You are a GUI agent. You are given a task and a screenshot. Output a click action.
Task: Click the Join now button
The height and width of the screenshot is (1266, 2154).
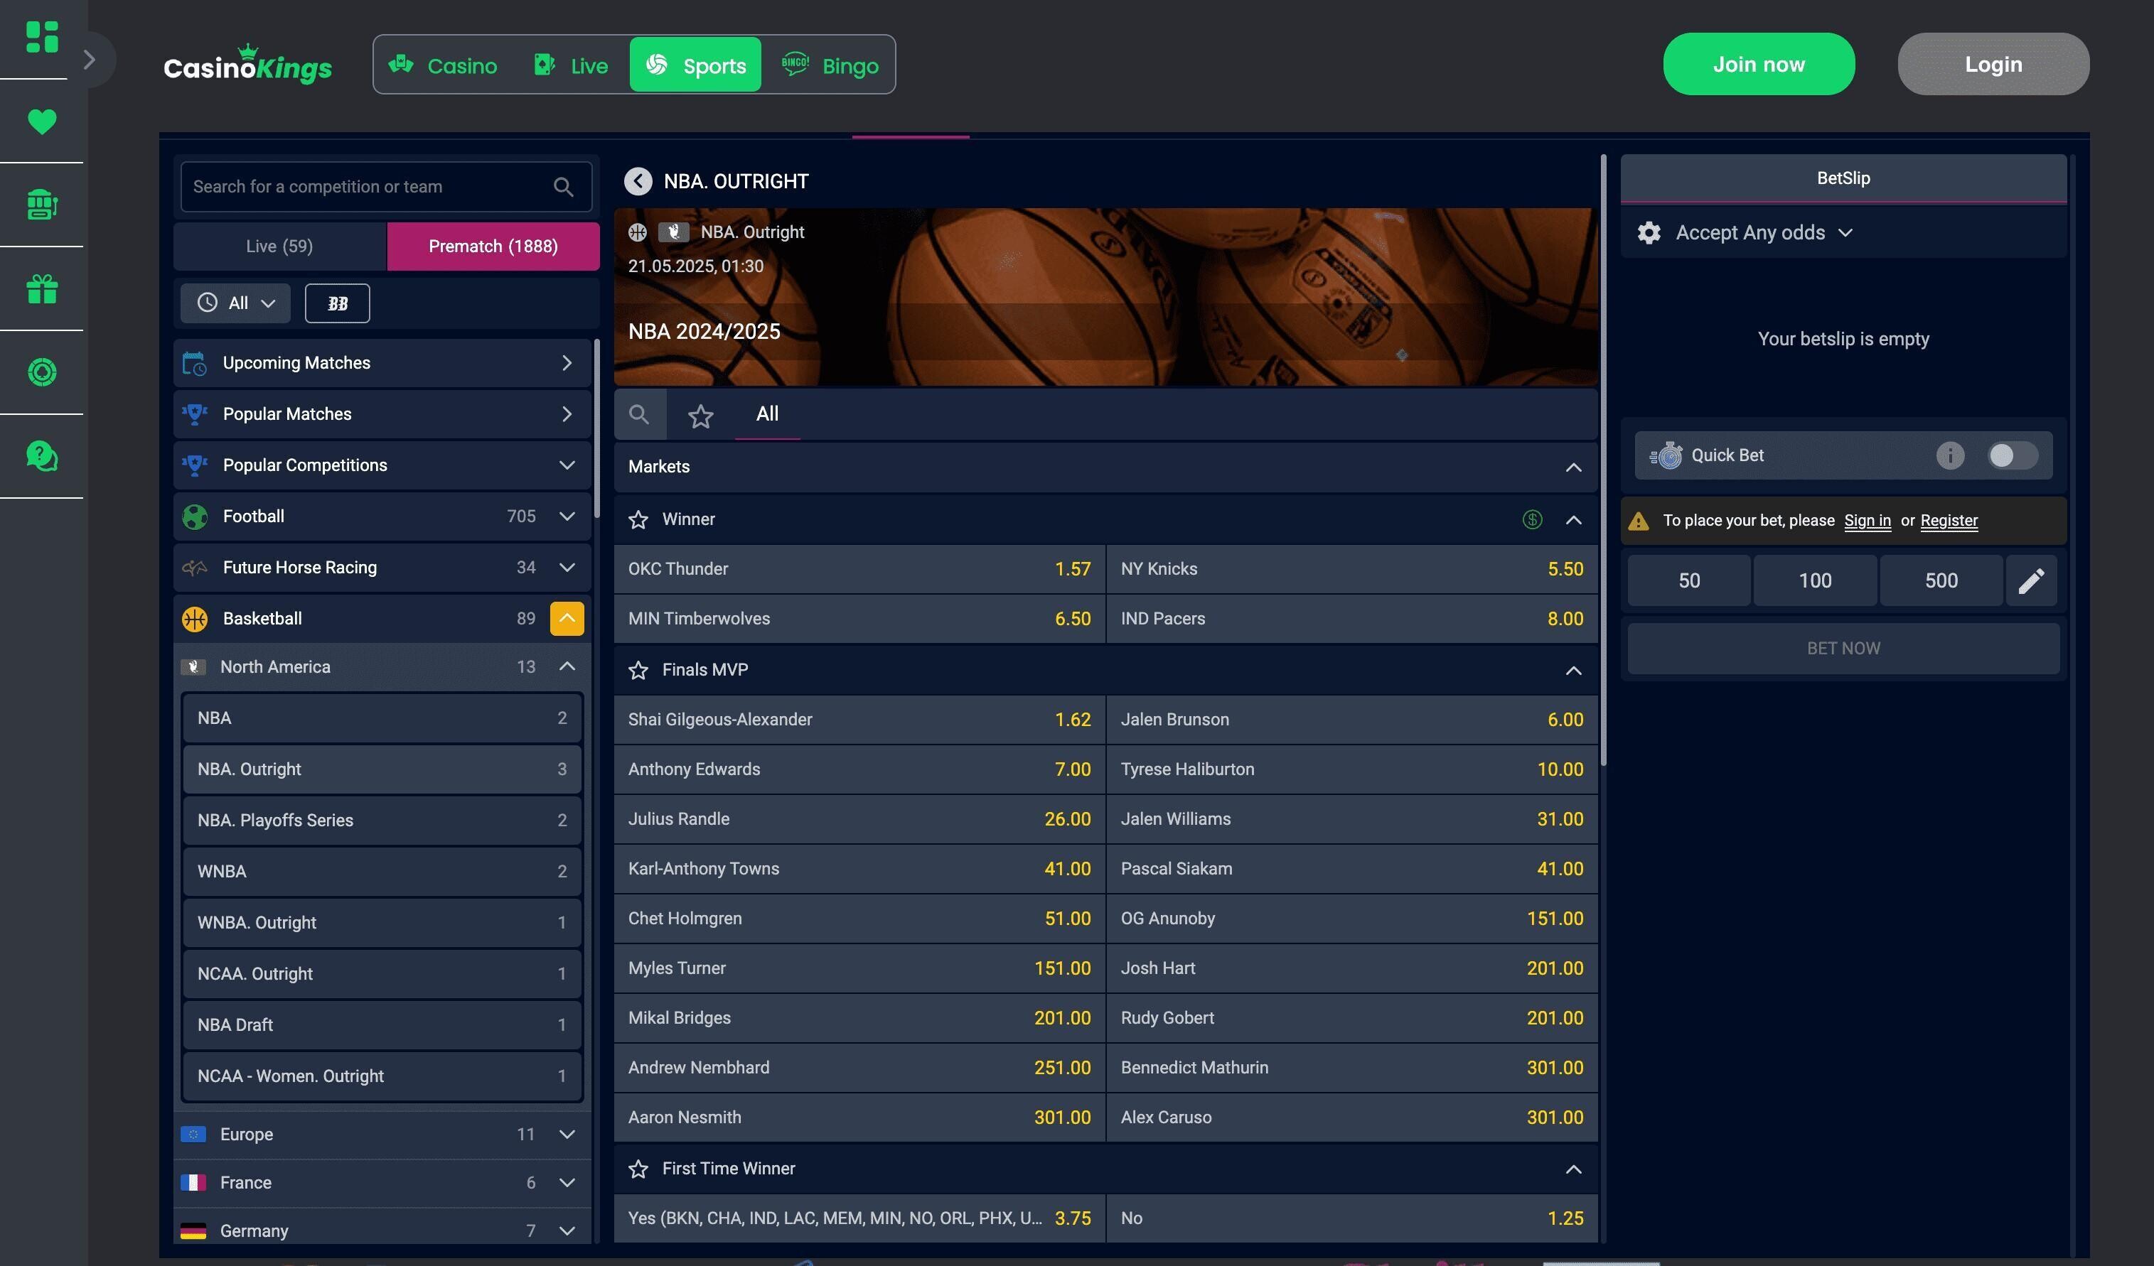click(1757, 65)
